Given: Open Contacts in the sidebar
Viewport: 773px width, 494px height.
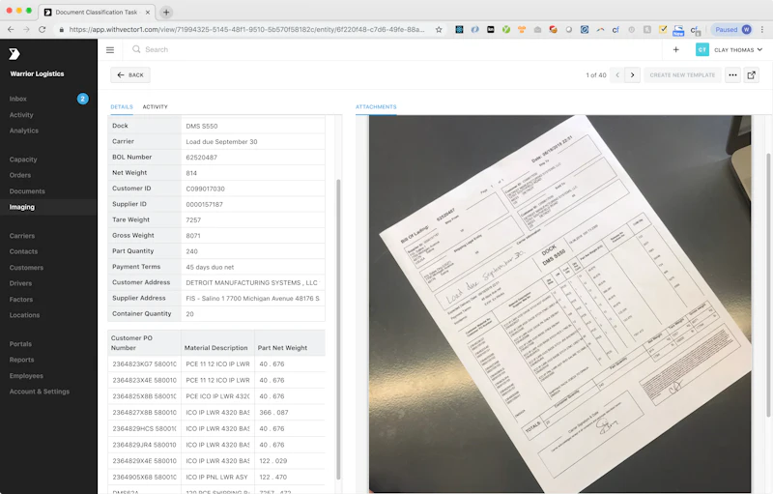Looking at the screenshot, I should click(23, 251).
